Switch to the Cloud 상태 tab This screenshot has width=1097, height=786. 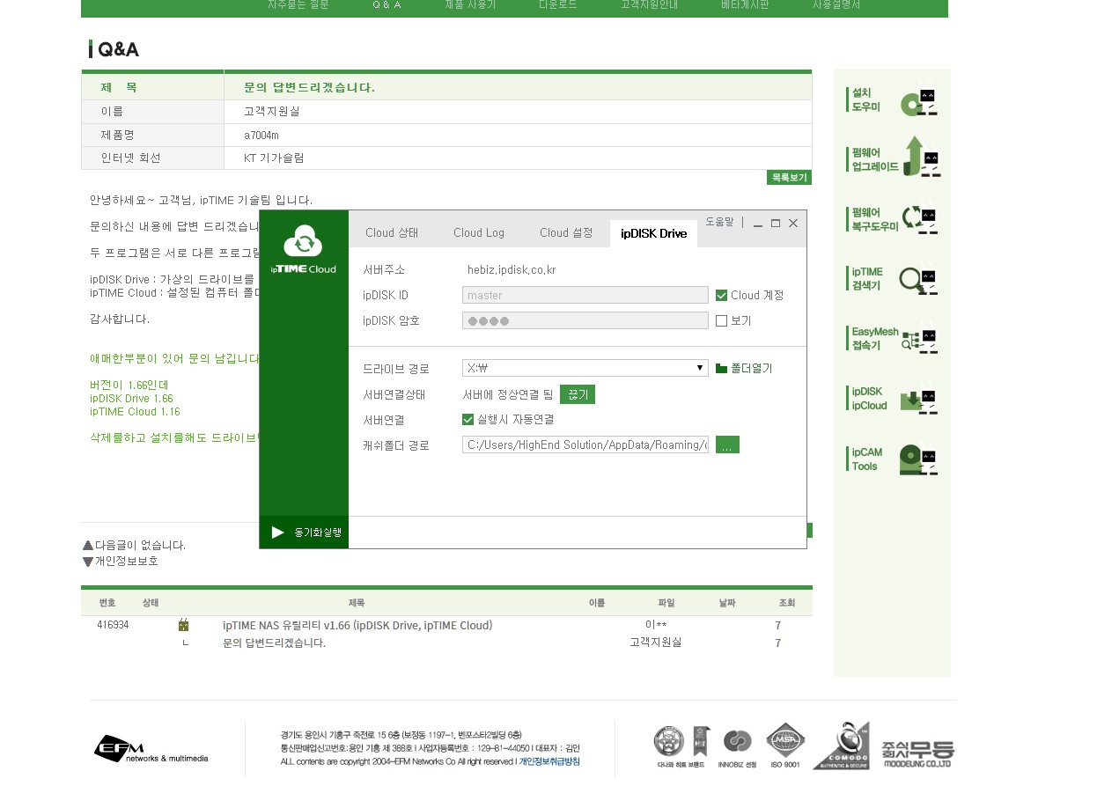392,232
